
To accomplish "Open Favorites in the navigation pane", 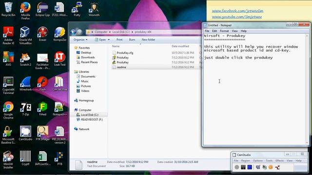I will click(84, 48).
